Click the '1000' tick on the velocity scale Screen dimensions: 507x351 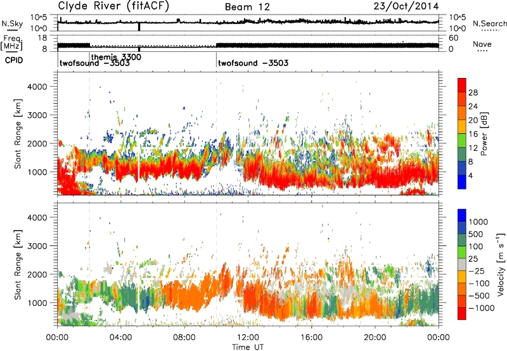coord(478,222)
